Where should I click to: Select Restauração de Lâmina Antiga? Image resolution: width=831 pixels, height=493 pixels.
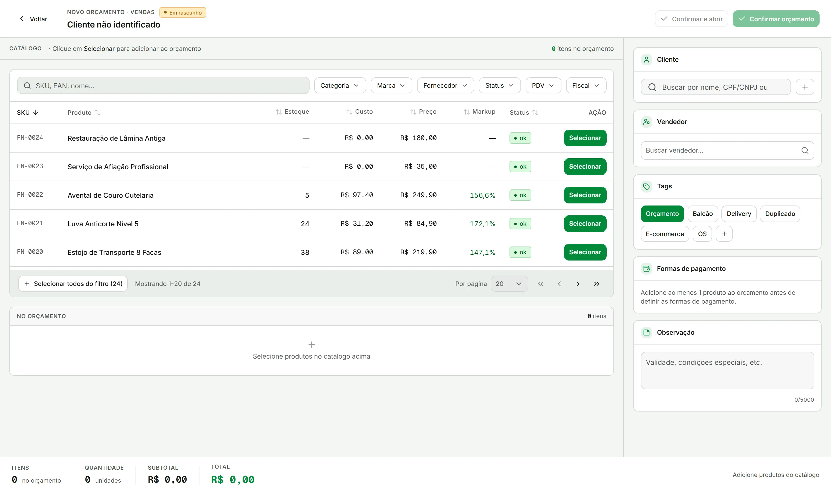click(585, 138)
